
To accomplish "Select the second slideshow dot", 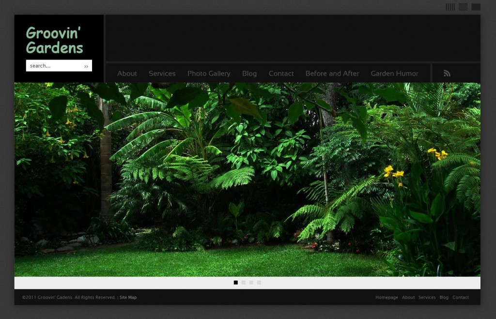I will pyautogui.click(x=243, y=282).
